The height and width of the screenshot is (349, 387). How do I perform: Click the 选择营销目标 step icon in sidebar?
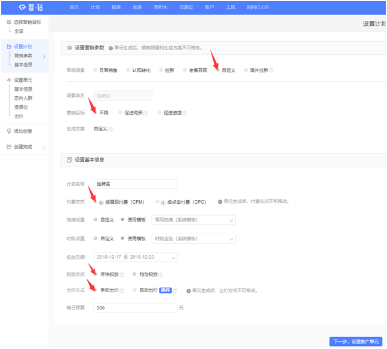8,22
